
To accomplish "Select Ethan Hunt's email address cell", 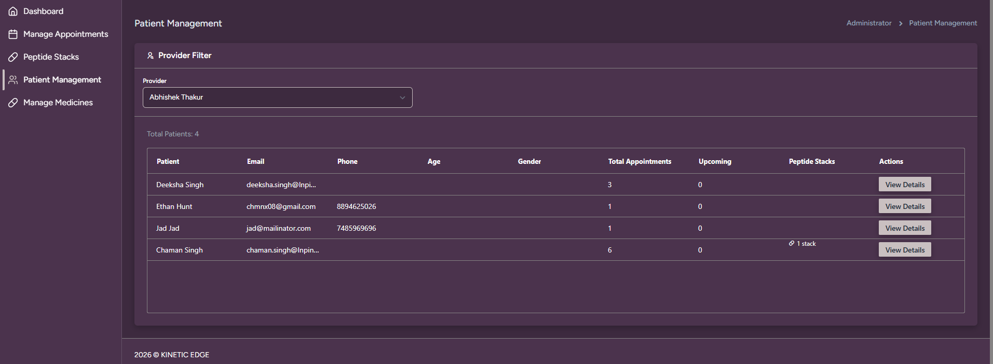I will [281, 206].
